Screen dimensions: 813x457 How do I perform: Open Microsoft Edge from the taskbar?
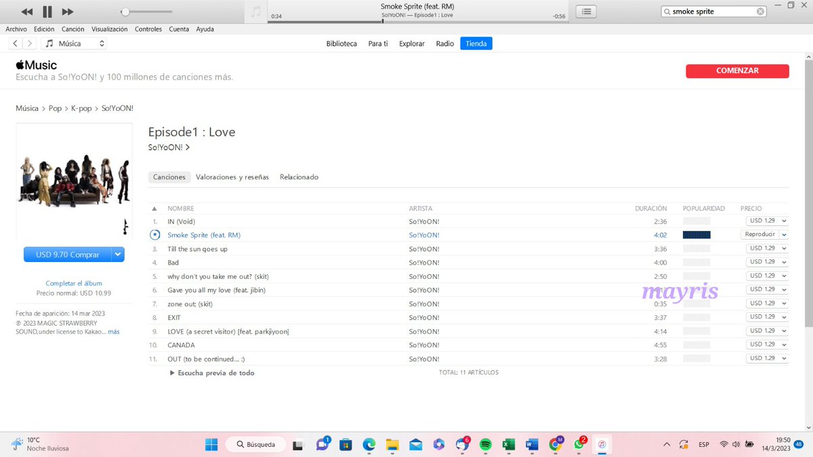coord(369,444)
